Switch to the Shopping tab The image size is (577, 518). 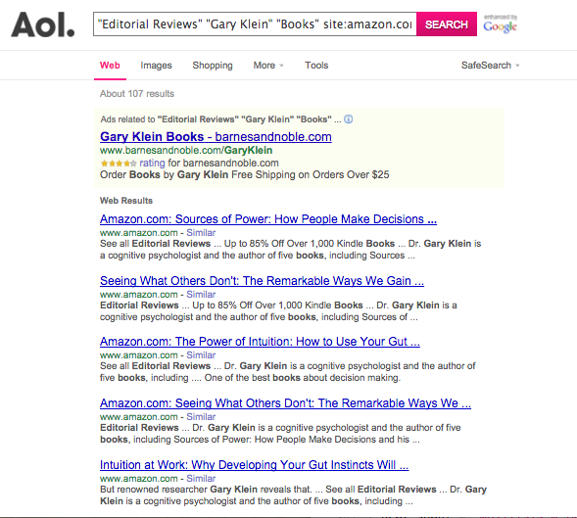click(213, 66)
